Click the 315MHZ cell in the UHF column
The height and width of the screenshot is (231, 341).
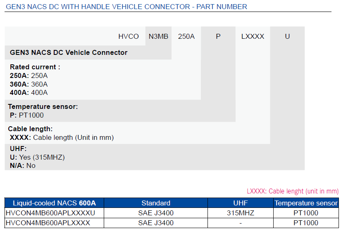pyautogui.click(x=240, y=213)
